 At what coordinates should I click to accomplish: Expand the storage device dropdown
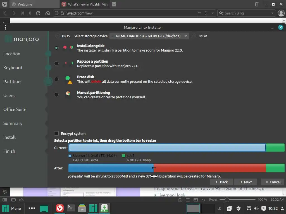click(x=149, y=36)
